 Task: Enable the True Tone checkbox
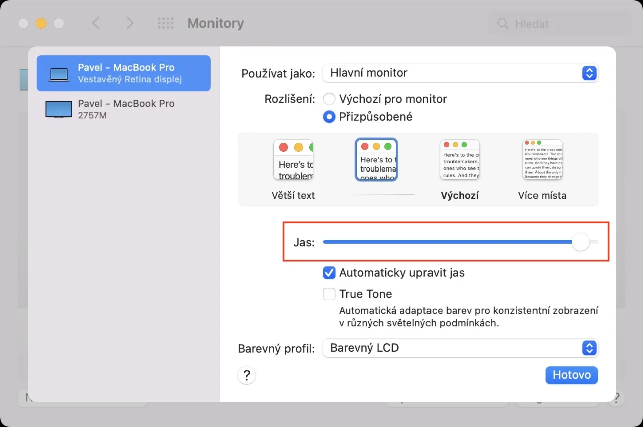329,294
